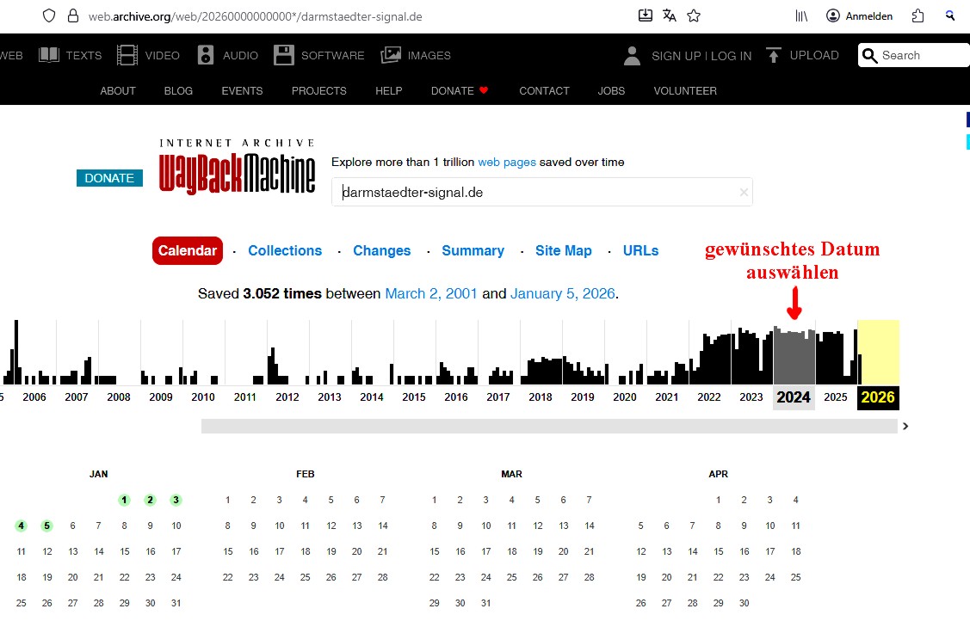Open the Images section picture icon
The image size is (970, 621).
pos(391,55)
